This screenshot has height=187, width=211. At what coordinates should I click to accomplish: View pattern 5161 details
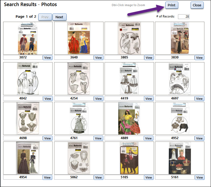tap(200, 177)
